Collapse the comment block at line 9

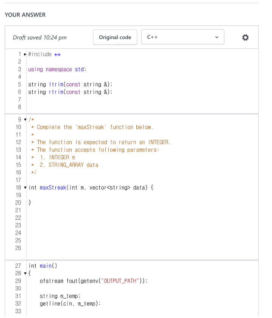[x=25, y=119]
